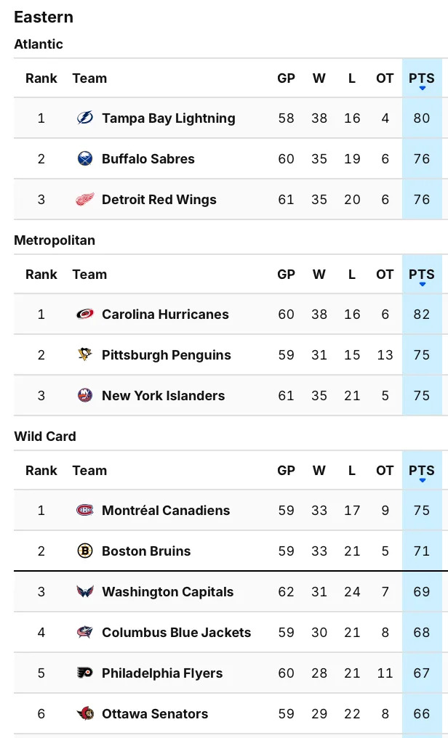The image size is (448, 738).
Task: Click the Ottawa Senators logo icon
Action: (x=85, y=714)
